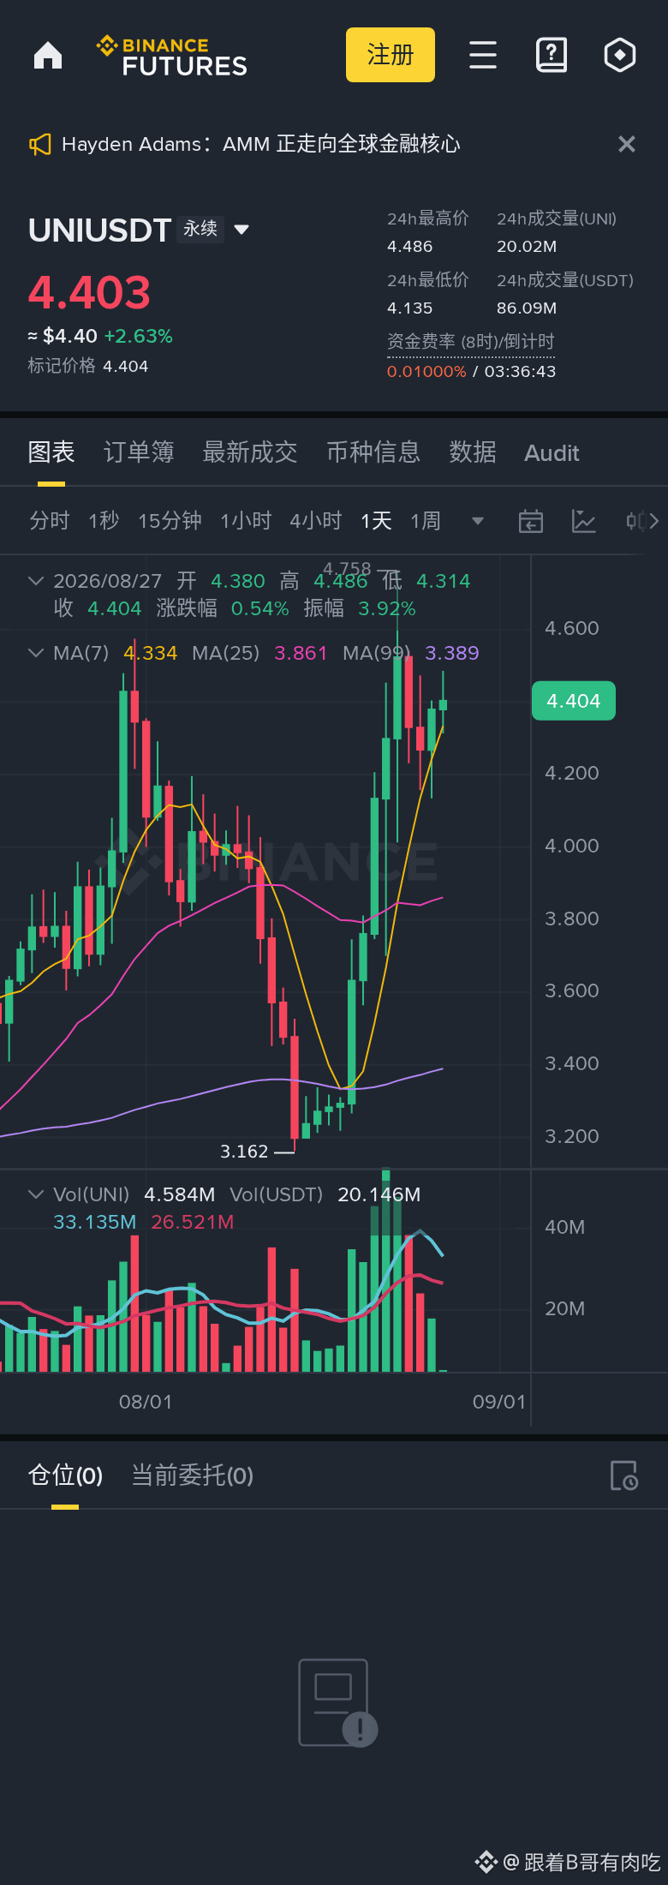The height and width of the screenshot is (1885, 668).
Task: Open the help guide book icon
Action: coord(552,55)
